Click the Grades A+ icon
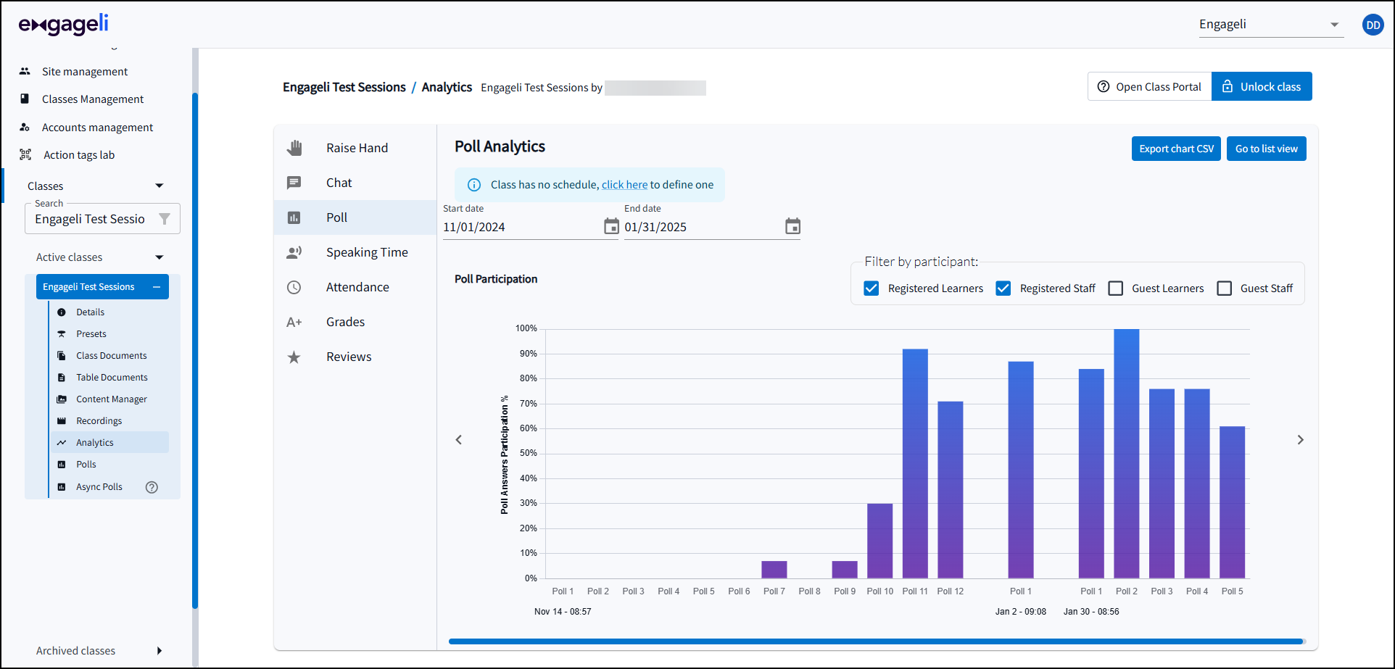This screenshot has width=1395, height=669. (x=294, y=322)
